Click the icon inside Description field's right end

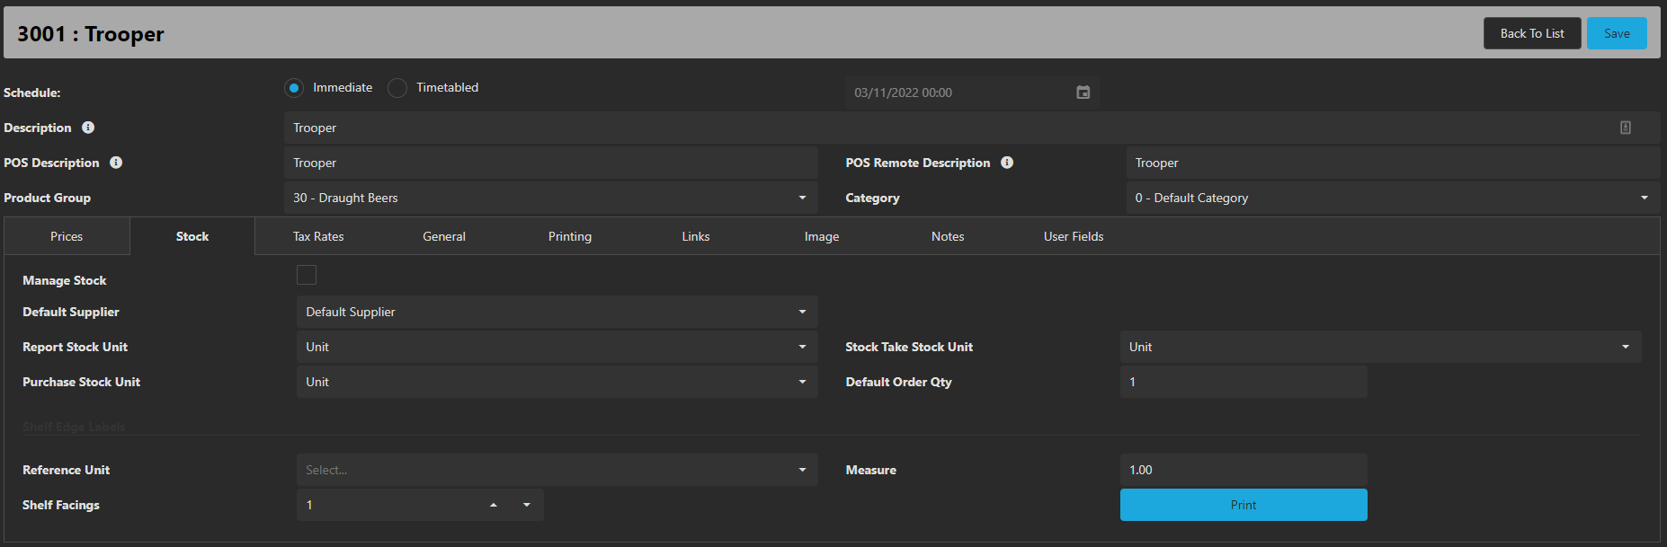click(1625, 128)
